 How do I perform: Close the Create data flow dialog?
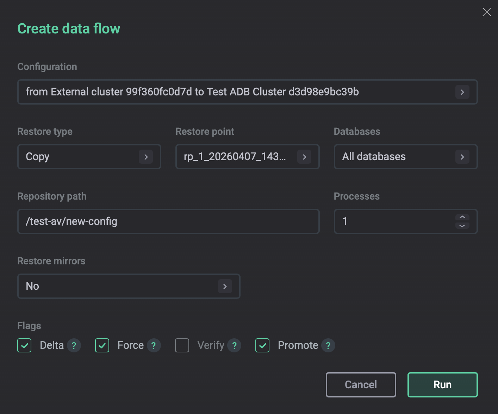point(486,12)
